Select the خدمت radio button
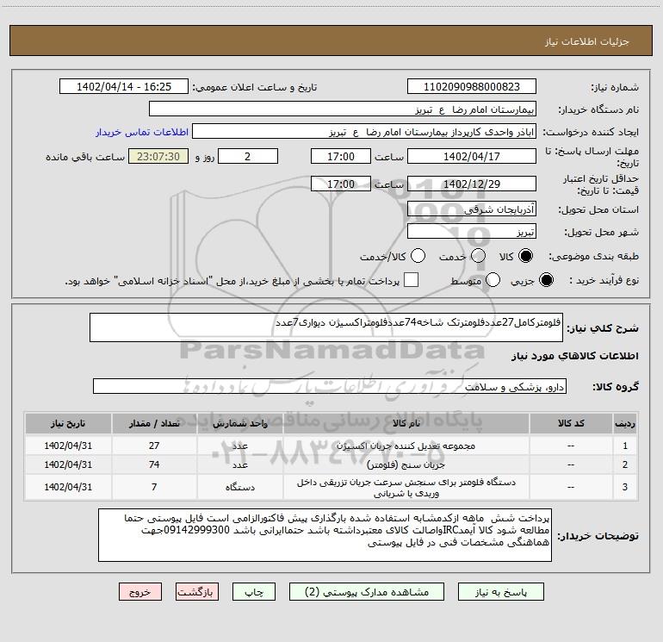The image size is (663, 642). tap(478, 256)
